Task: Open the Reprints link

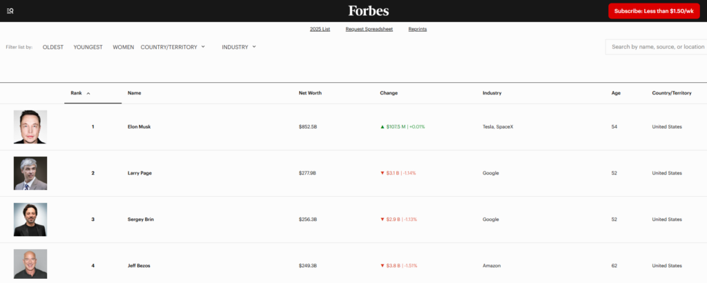Action: coord(417,30)
